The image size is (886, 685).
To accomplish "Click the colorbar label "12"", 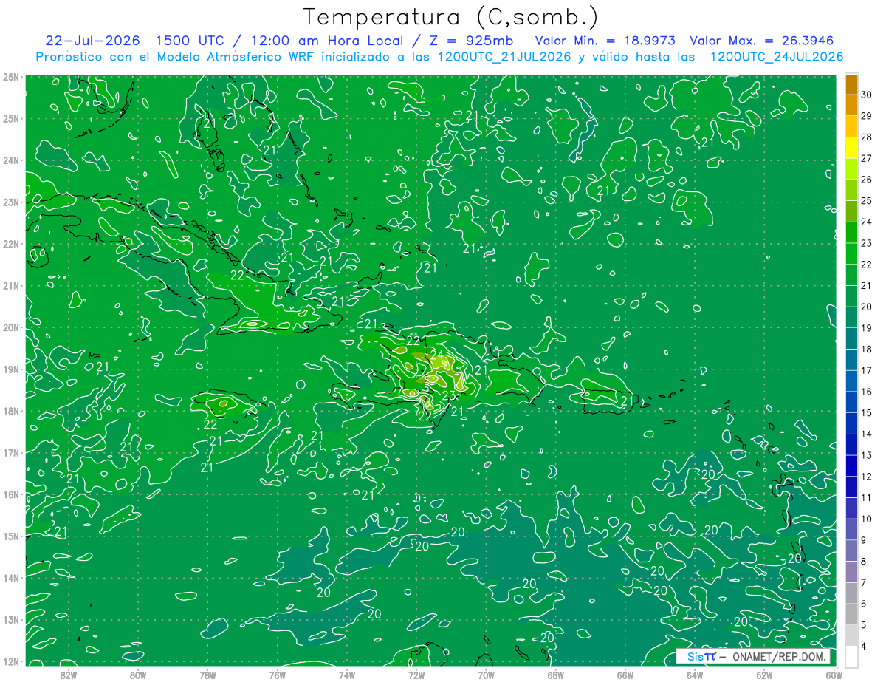I will coord(867,477).
